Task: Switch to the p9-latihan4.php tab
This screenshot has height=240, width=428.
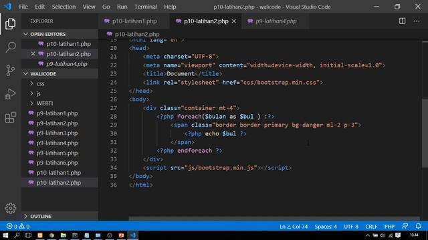Action: (276, 21)
